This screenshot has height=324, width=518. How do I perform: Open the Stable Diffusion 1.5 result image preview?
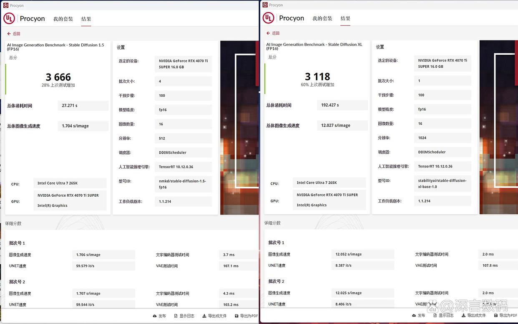[x=239, y=127]
